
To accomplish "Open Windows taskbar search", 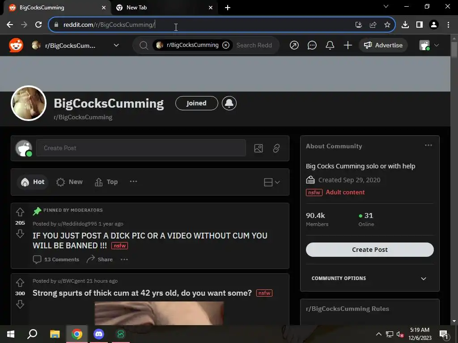I will coord(32,334).
